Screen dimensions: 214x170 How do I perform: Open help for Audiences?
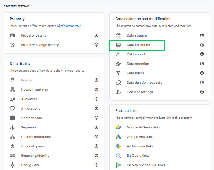pos(96,99)
